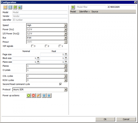The image size is (138, 123).
Task: Increase the real Page size value
Action: point(66,54)
